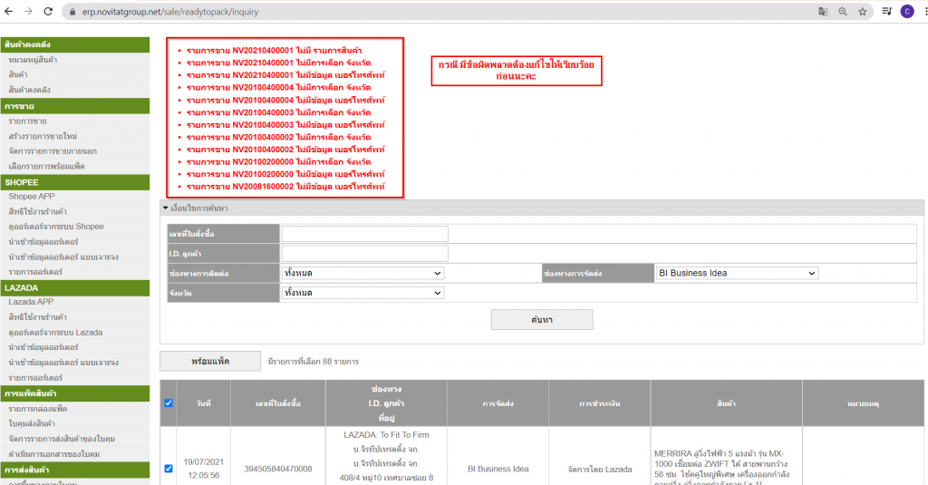The height and width of the screenshot is (485, 928).
Task: Toggle the select-all checkbox in table header
Action: point(169,403)
